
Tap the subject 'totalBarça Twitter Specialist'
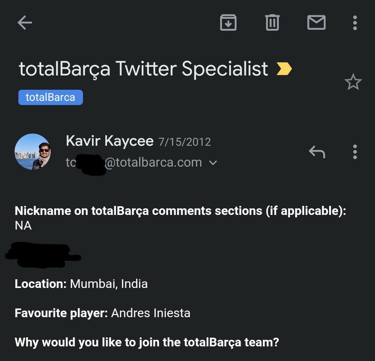143,69
